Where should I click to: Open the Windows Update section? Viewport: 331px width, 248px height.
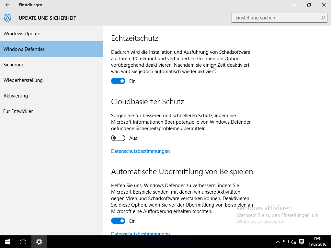click(x=51, y=34)
